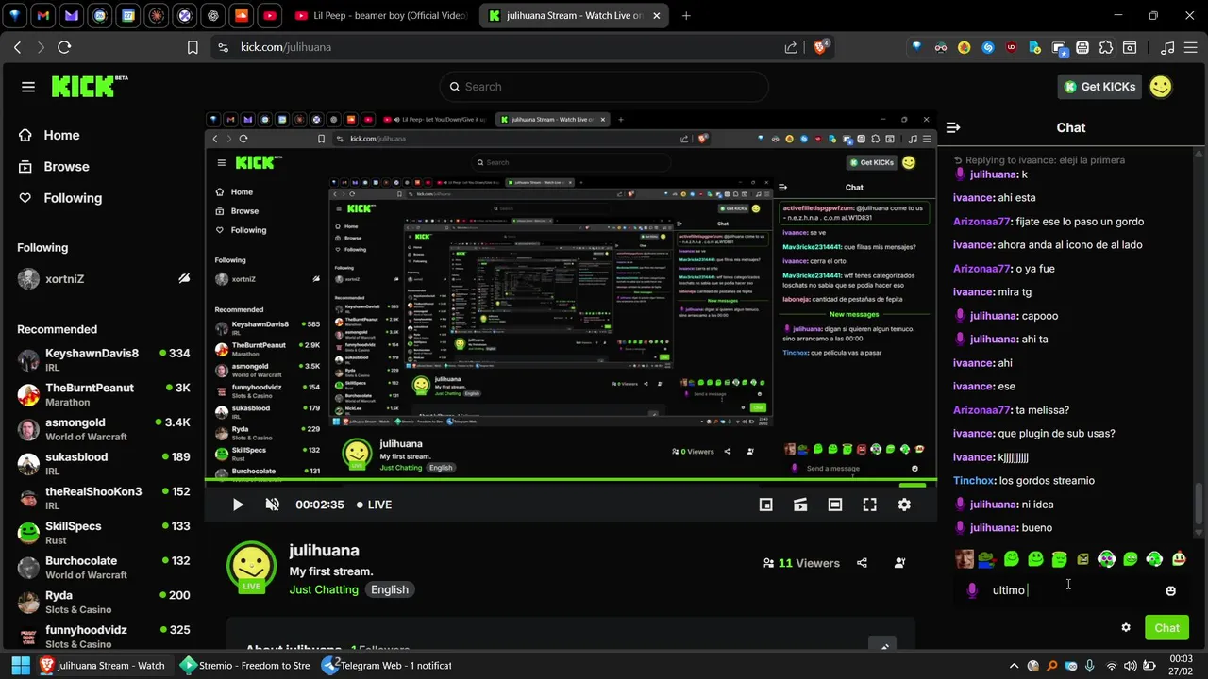Enter fullscreen on the stream player
The image size is (1208, 679).
pyautogui.click(x=870, y=505)
